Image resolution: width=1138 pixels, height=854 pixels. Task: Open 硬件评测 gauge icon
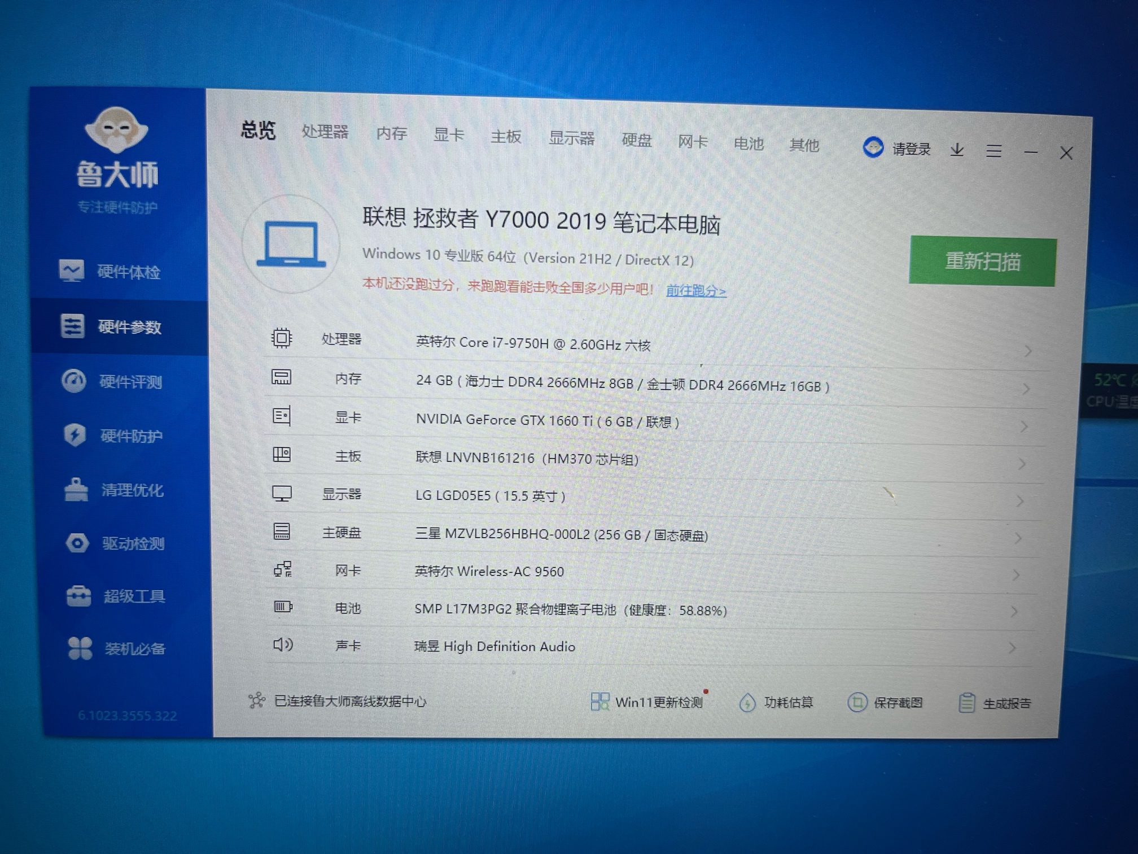pos(73,381)
